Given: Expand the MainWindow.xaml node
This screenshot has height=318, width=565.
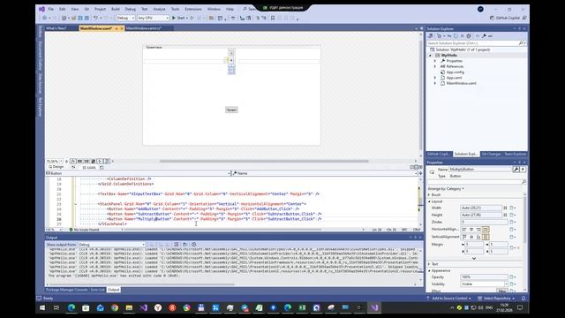Looking at the screenshot, I should point(435,83).
